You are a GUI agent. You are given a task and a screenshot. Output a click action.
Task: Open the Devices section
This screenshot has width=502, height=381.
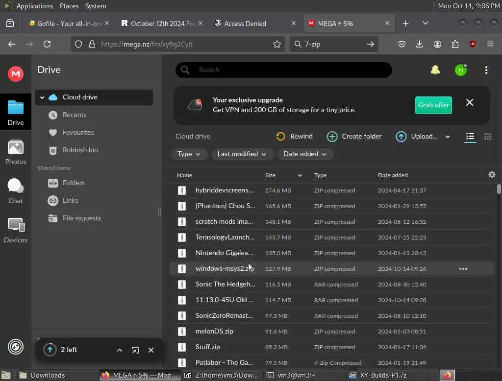tap(15, 230)
